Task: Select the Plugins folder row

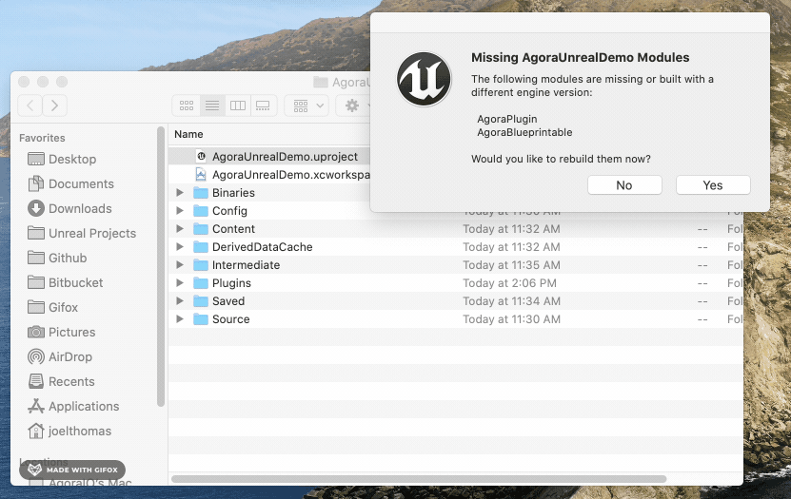Action: pos(456,283)
